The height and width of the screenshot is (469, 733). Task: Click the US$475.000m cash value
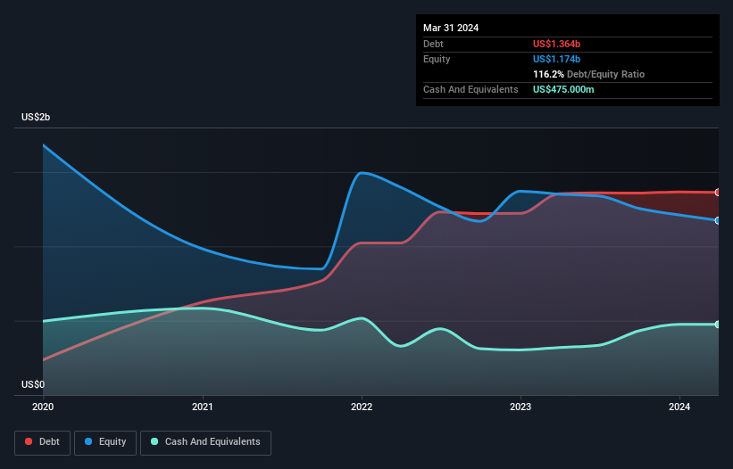563,89
